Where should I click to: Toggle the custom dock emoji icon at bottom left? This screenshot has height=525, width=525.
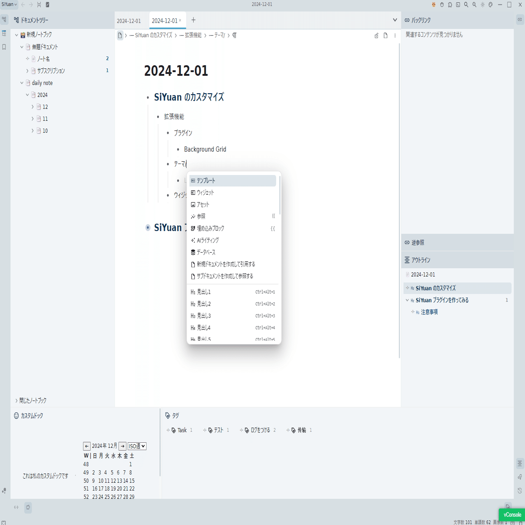(28, 507)
